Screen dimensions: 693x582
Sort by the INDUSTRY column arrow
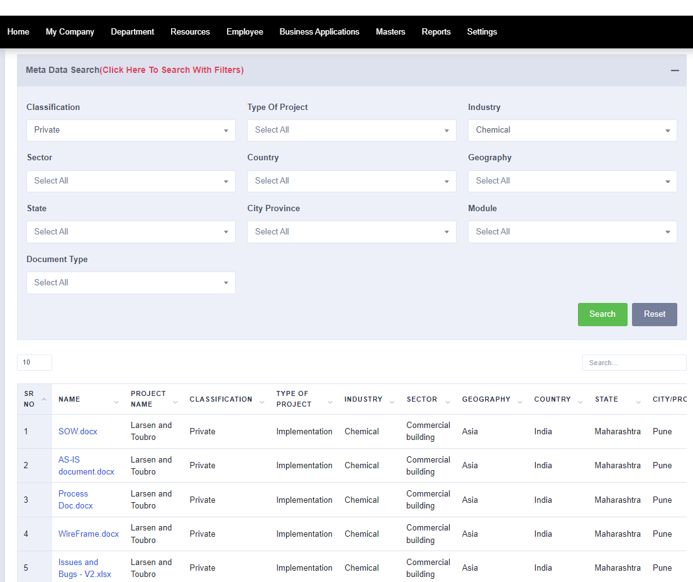392,401
